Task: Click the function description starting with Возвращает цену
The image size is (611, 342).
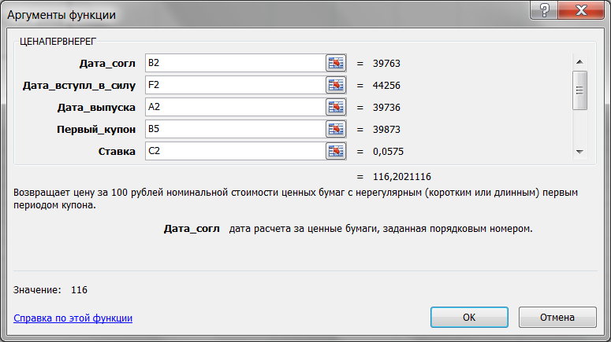Action: tap(296, 199)
